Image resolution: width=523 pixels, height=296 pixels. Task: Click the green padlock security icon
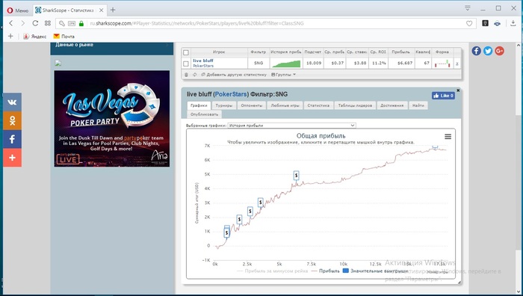(x=81, y=23)
